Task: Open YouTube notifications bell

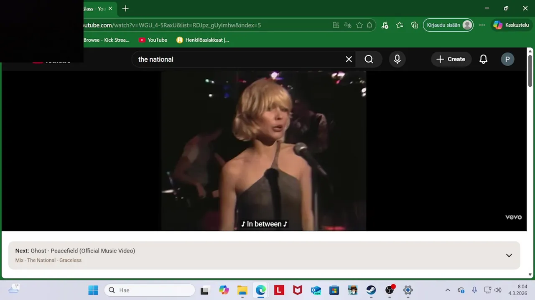Action: [x=483, y=59]
